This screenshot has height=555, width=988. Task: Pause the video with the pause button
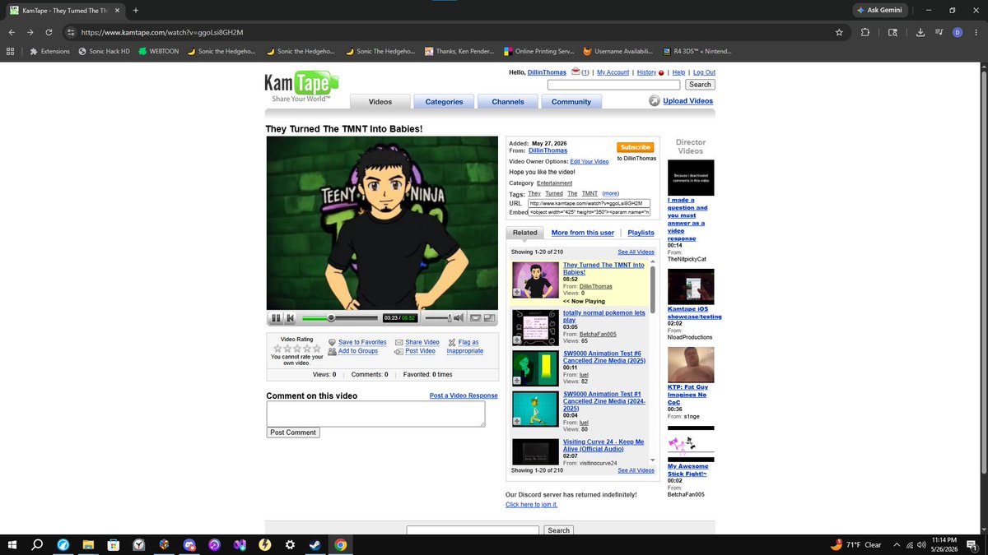click(276, 318)
